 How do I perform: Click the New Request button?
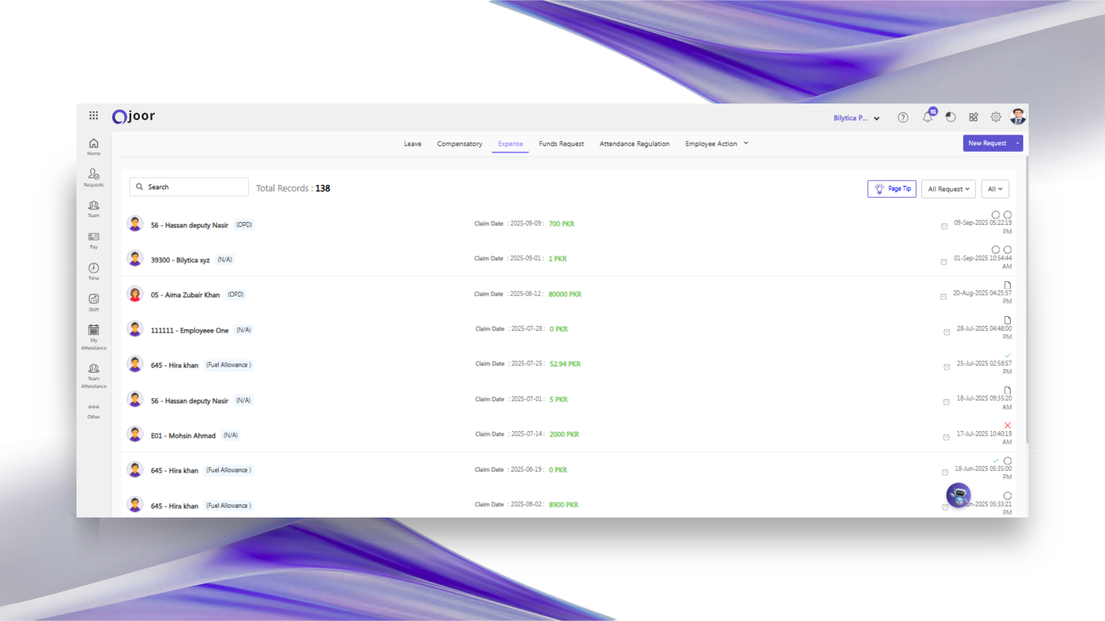click(x=987, y=143)
